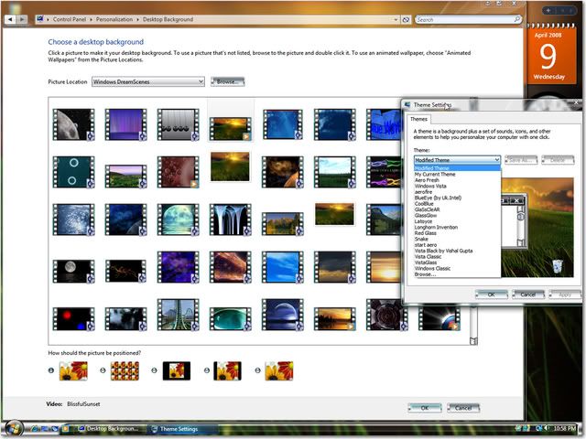Choose the purple aurora DreamScene thumbnail

point(126,124)
